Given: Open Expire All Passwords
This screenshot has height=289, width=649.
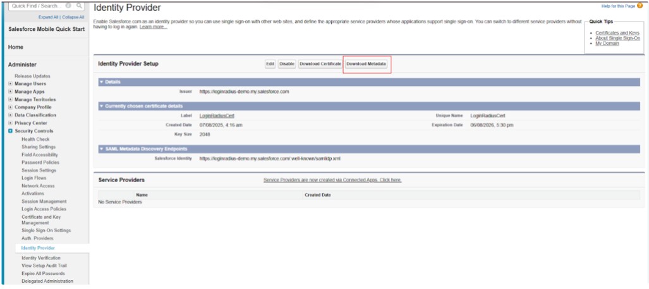Looking at the screenshot, I should pyautogui.click(x=43, y=274).
